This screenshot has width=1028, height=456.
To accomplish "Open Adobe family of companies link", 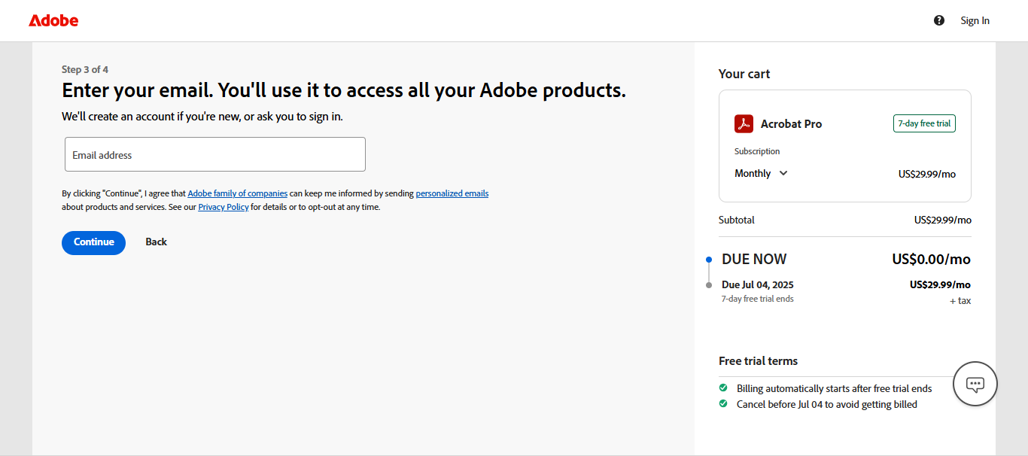I will (238, 193).
